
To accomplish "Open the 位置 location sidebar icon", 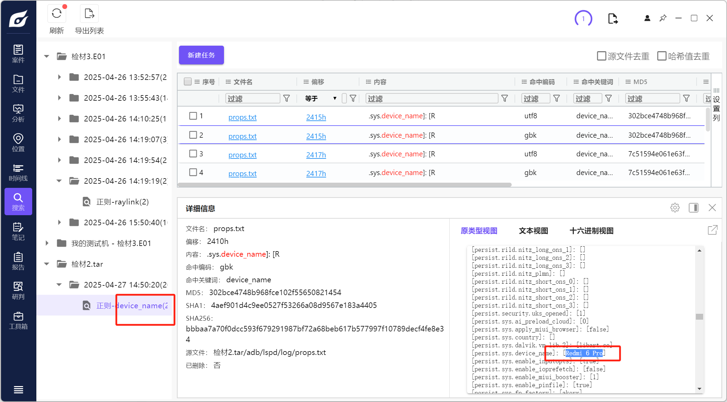I will 18,143.
